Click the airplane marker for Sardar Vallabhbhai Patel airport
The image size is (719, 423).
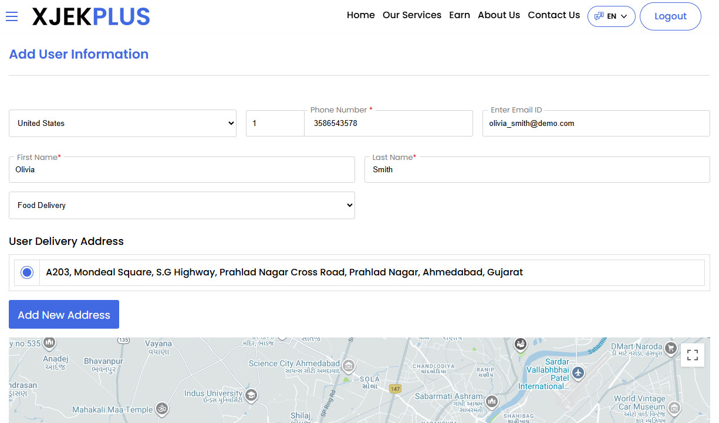(x=578, y=373)
